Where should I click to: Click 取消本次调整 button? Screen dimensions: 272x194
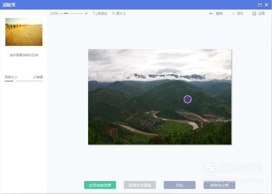pos(140,185)
